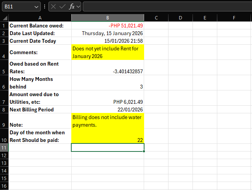Image resolution: width=252 pixels, height=190 pixels.
Task: Select yellow cell about Rent for January 2026
Action: point(108,52)
